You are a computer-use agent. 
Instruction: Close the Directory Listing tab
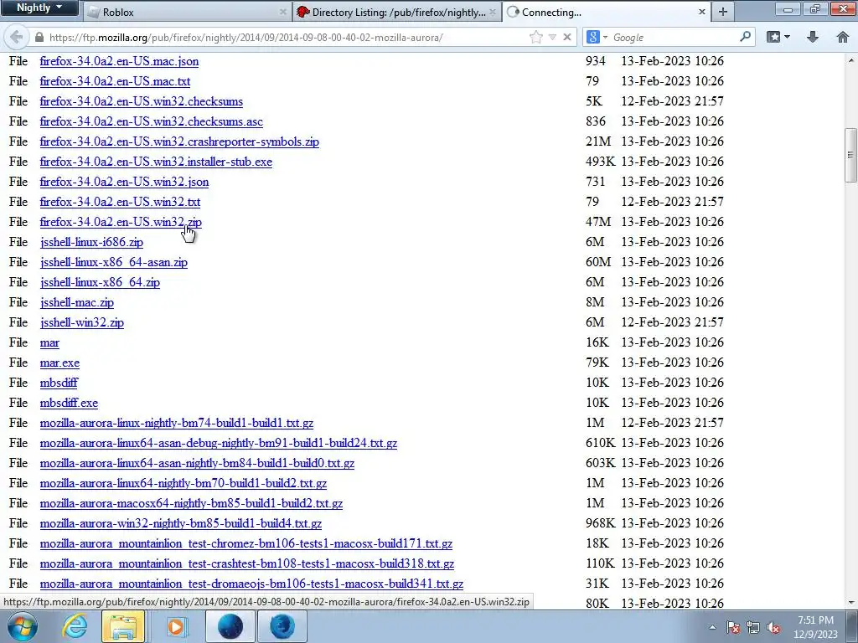pyautogui.click(x=493, y=12)
